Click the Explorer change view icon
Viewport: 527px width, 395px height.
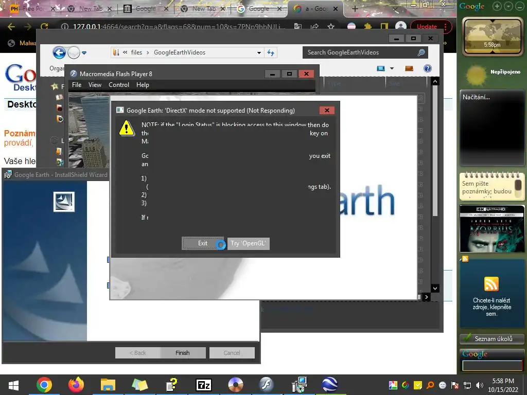click(x=380, y=68)
